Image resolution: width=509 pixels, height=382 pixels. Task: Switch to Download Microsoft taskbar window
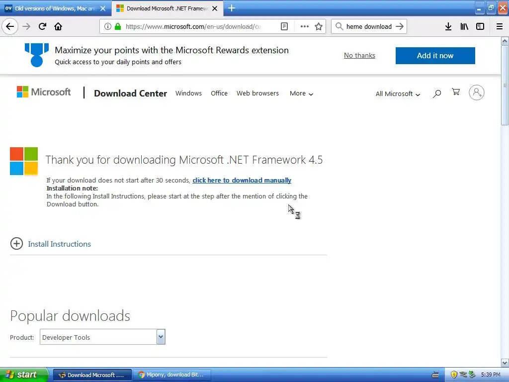[92, 375]
